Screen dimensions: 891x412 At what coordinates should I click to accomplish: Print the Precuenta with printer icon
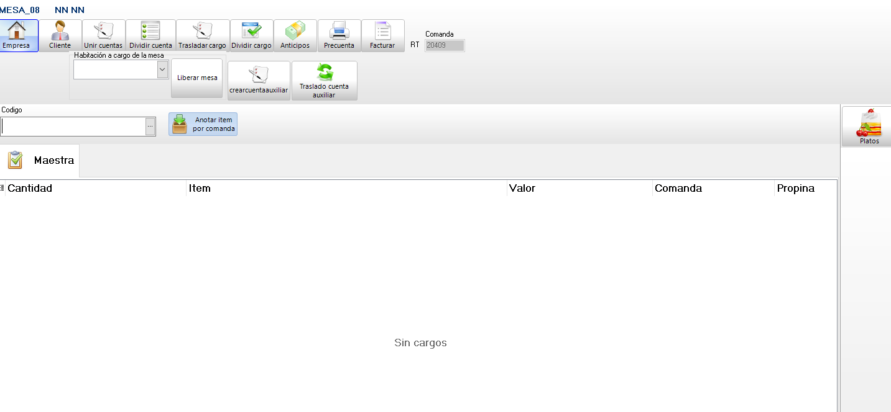tap(339, 31)
